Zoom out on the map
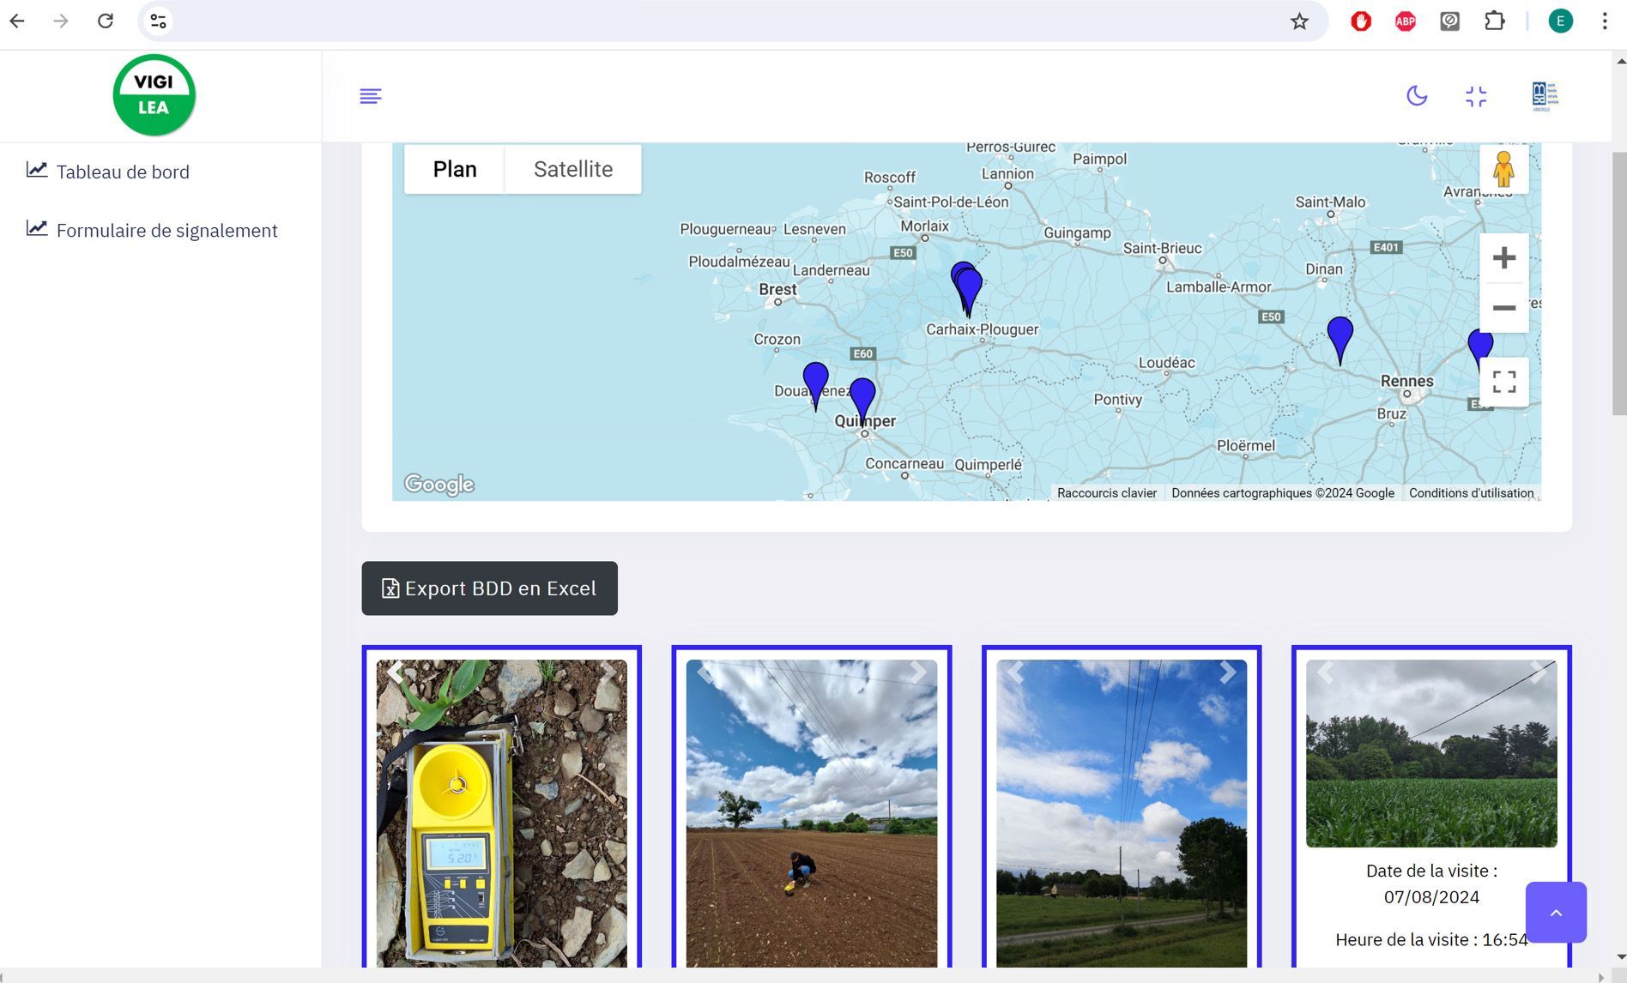 1503,308
